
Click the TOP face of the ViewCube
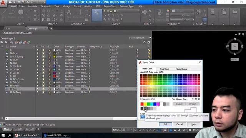[x=235, y=46]
